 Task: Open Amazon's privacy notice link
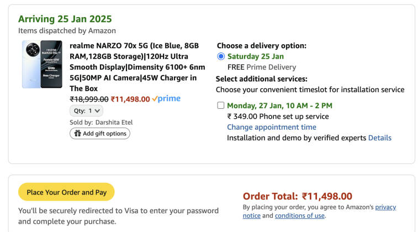385,207
